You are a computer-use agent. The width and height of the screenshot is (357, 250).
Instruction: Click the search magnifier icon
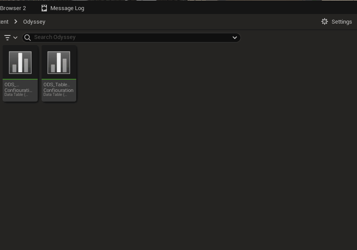(28, 37)
